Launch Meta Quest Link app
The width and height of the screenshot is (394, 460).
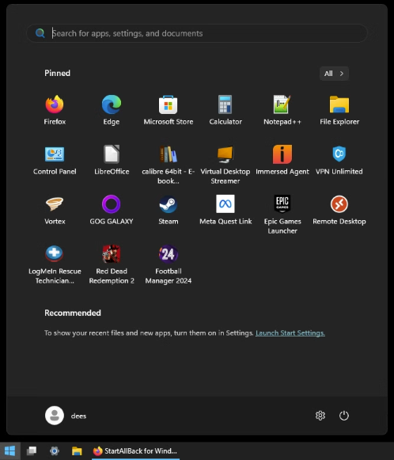tap(225, 210)
